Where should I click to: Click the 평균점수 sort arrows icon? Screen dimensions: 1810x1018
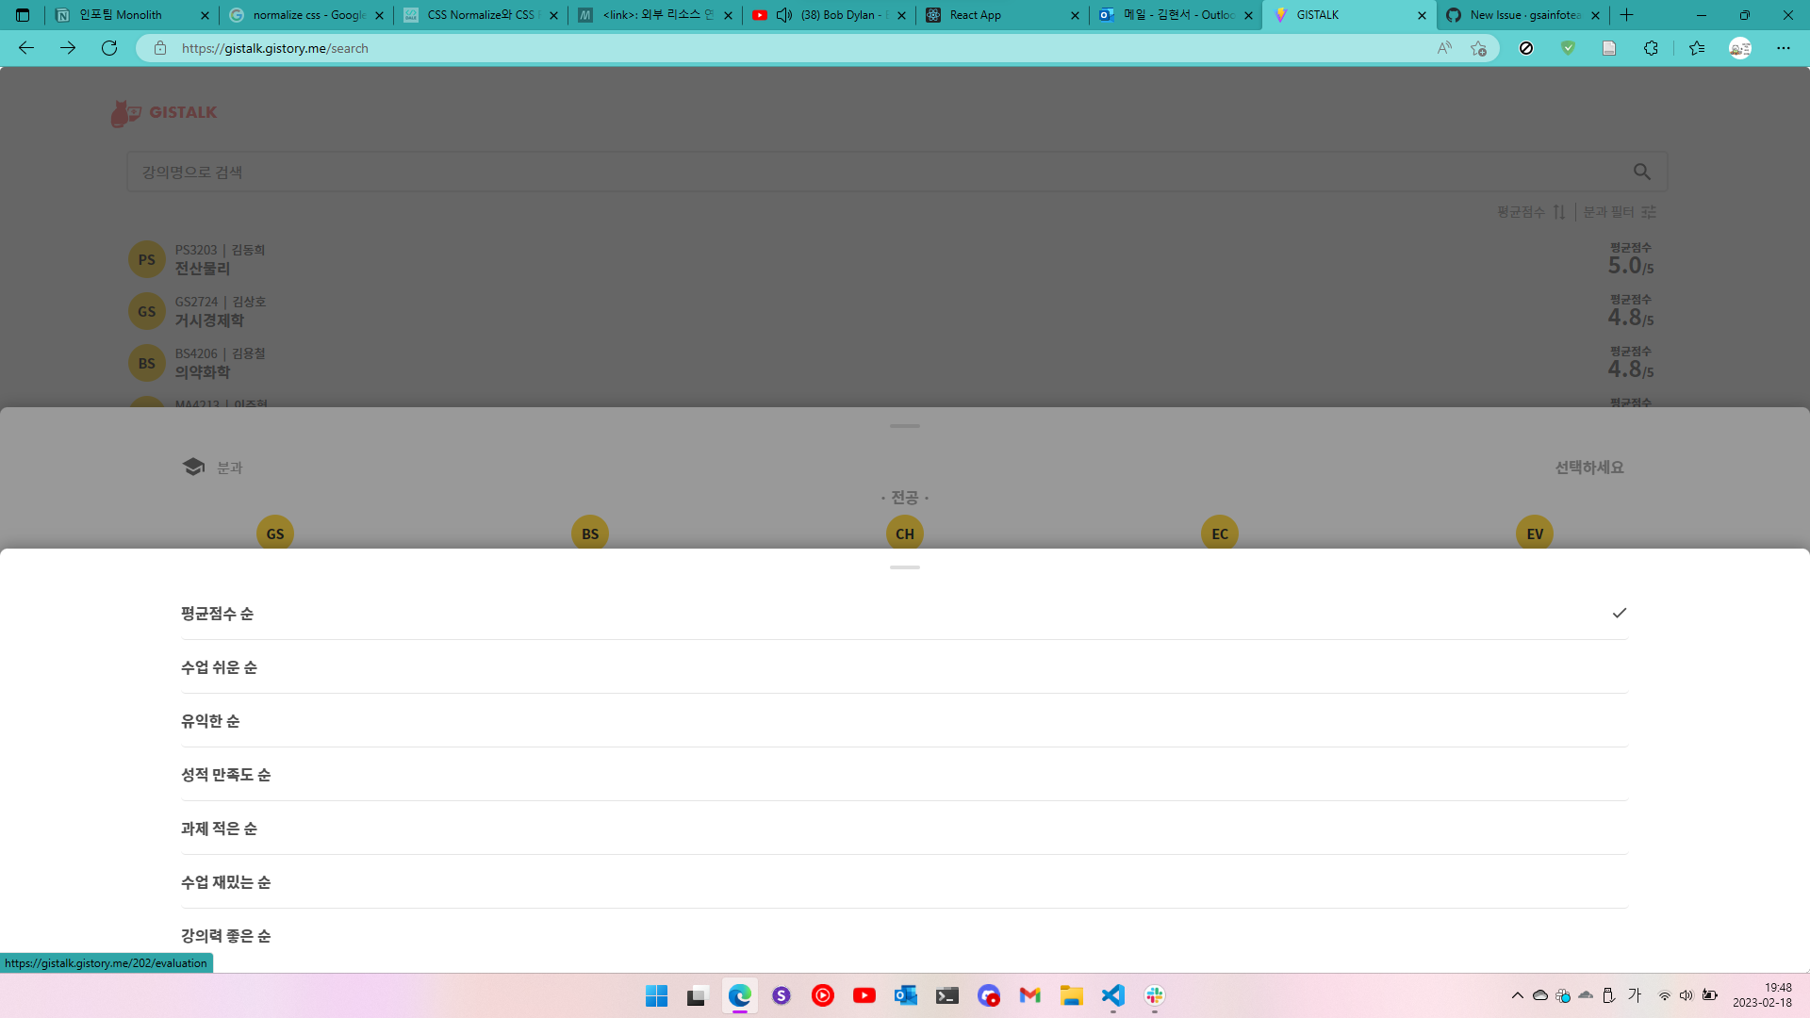click(1558, 212)
